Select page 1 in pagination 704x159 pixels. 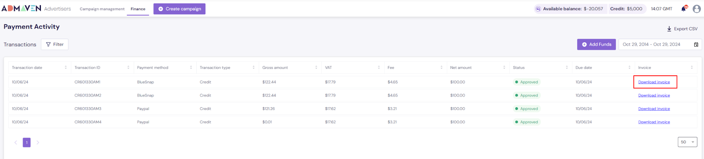tap(27, 142)
